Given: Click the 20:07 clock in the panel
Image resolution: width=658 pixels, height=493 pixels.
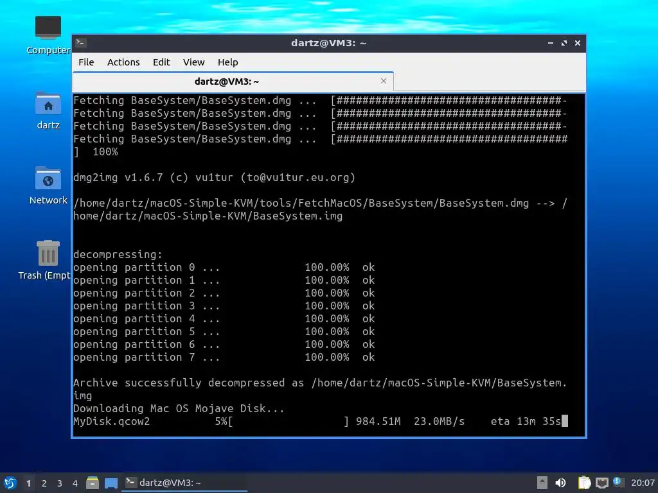Looking at the screenshot, I should coord(643,483).
